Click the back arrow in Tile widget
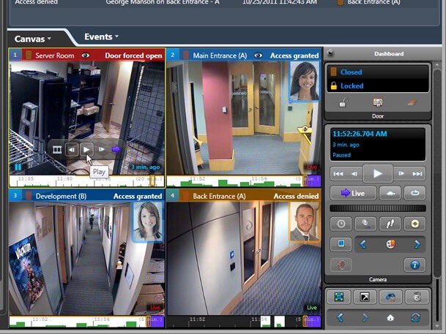 coord(340,317)
